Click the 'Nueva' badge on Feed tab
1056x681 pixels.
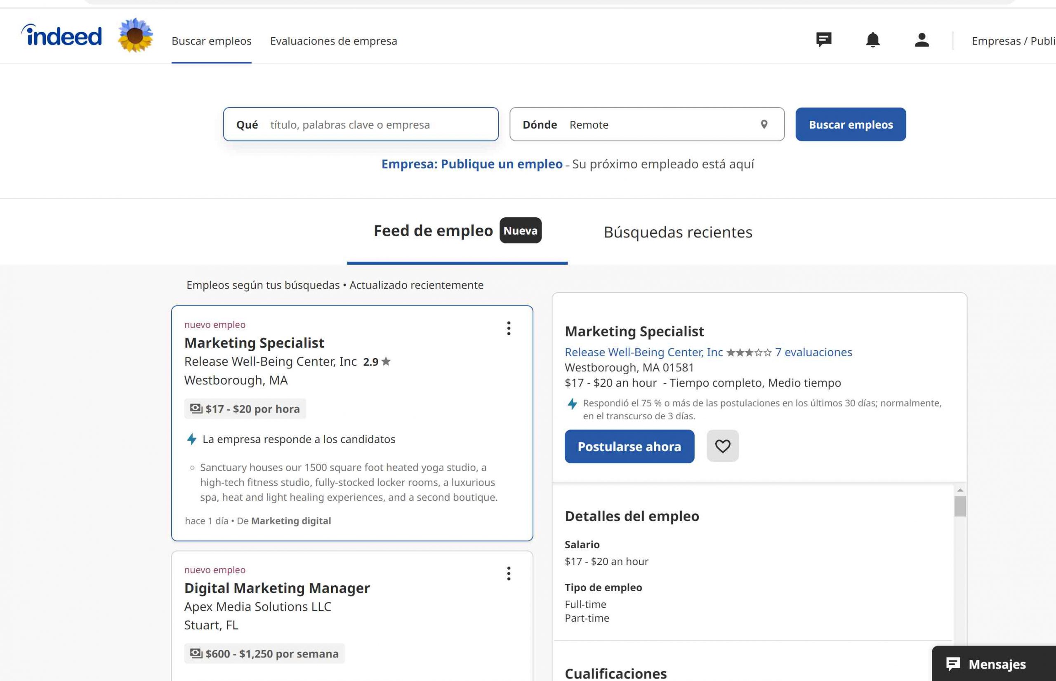[x=520, y=230]
